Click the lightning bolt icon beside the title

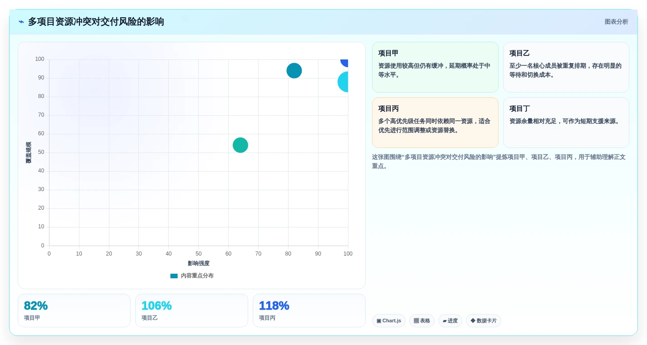(x=21, y=22)
